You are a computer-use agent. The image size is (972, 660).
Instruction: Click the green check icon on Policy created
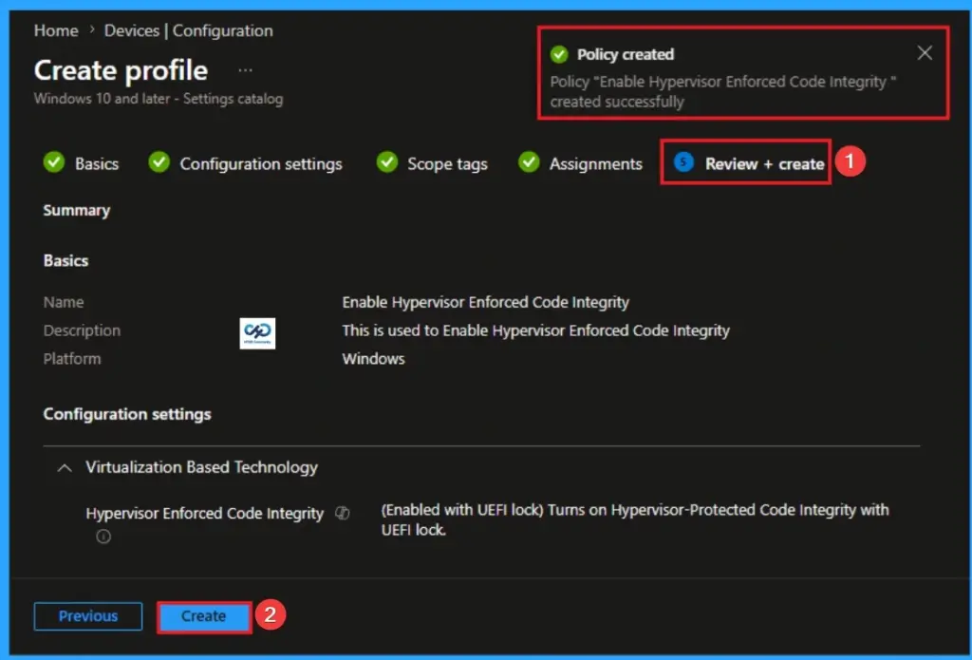[x=559, y=54]
